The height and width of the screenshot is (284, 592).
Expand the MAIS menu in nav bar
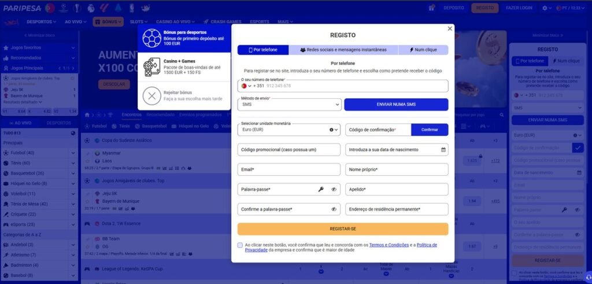[x=285, y=22]
